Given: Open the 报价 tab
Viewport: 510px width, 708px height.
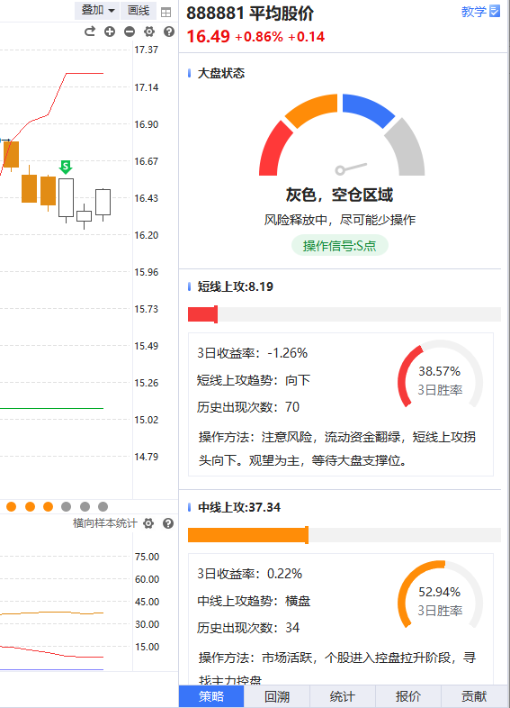Looking at the screenshot, I should click(408, 696).
